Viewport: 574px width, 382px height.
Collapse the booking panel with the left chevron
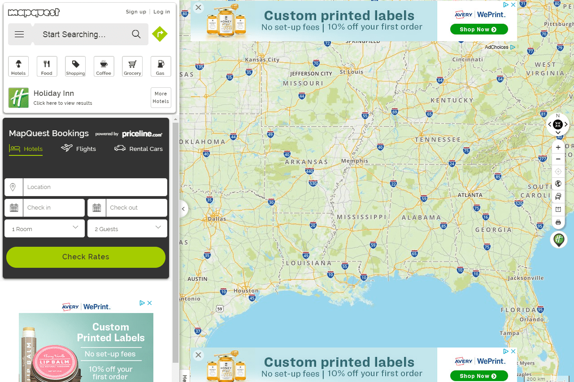point(183,209)
